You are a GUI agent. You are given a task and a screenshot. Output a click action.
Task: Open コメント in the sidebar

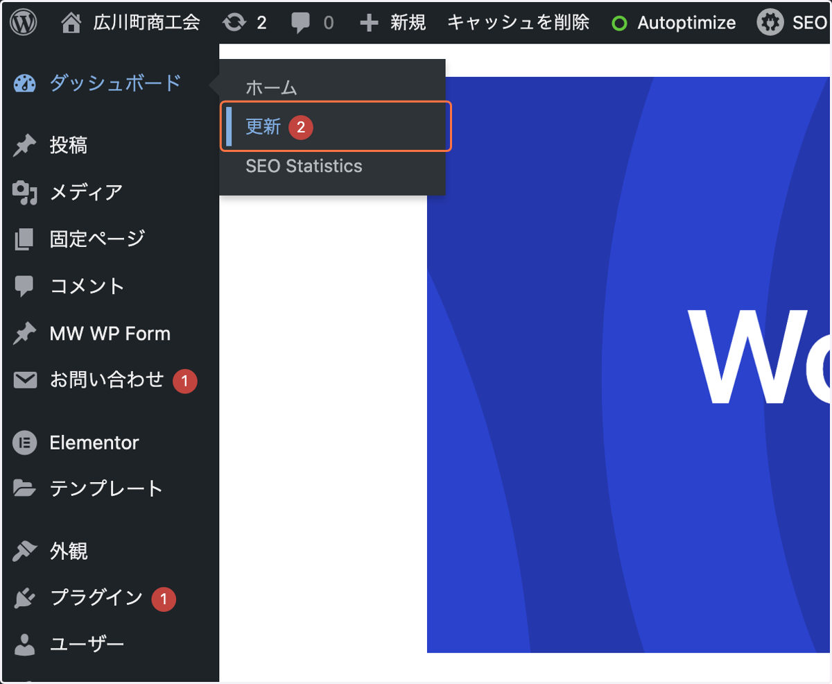coord(87,286)
